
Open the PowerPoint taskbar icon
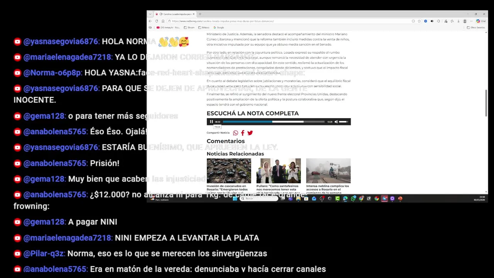(x=400, y=199)
